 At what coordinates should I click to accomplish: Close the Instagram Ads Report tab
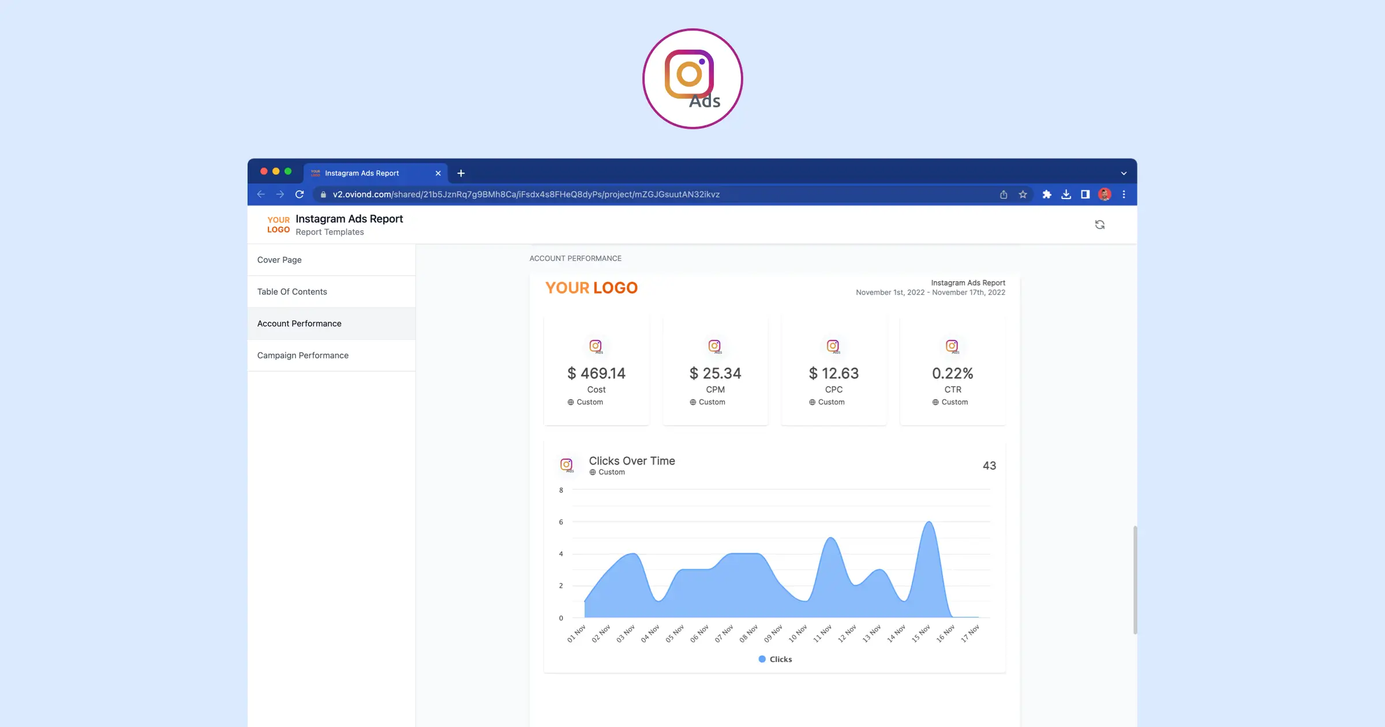tap(438, 173)
